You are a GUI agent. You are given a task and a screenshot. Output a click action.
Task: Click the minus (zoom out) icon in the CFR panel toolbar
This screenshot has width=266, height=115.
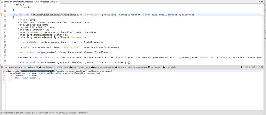pos(244,67)
